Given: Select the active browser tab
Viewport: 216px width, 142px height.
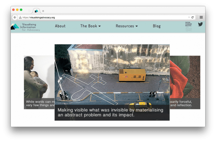Looking at the screenshot, I should [x=36, y=11].
